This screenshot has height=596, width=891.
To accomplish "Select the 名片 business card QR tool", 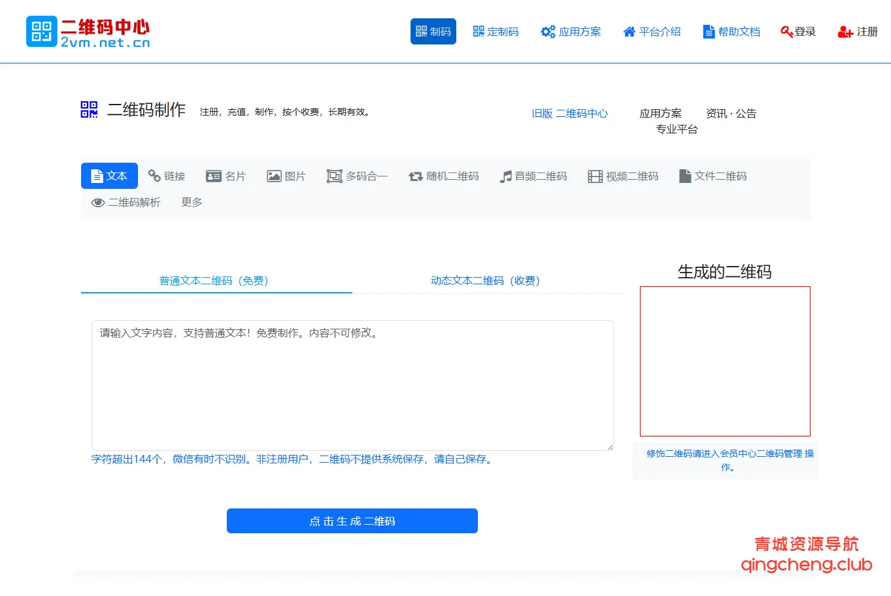I will point(226,176).
